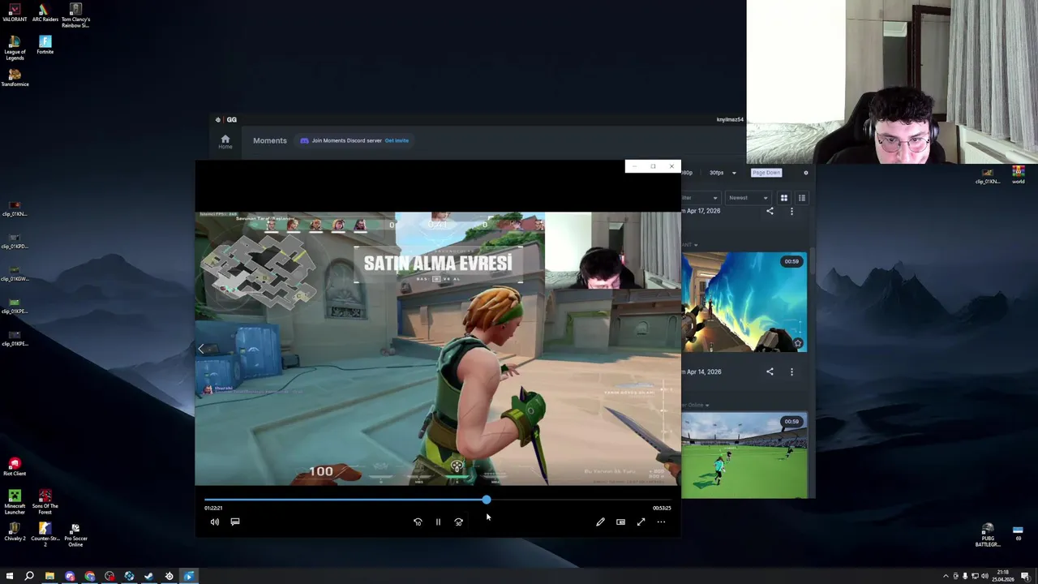Open the Transformice desktop shortcut

click(x=15, y=78)
